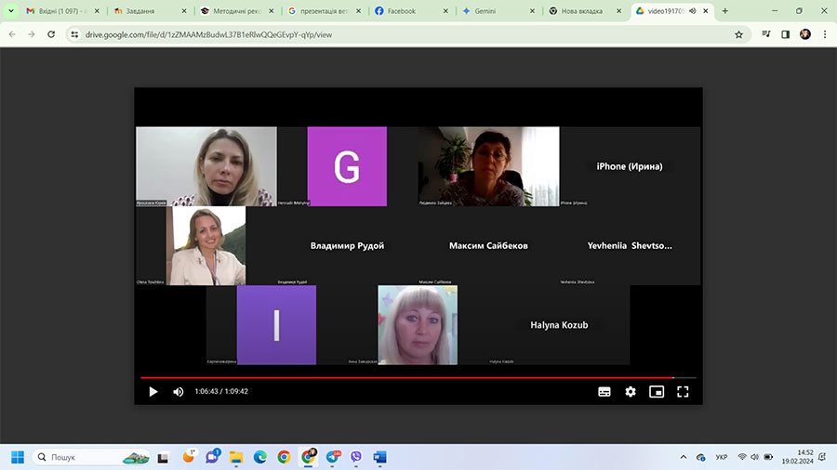Enable picture-in-picture mode
Viewport: 837px width, 470px height.
(657, 392)
